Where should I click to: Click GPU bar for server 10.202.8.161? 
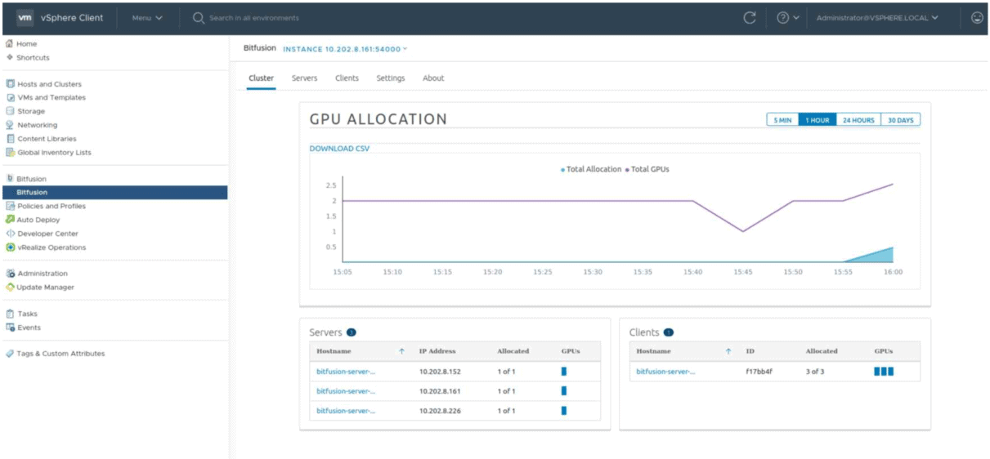564,391
